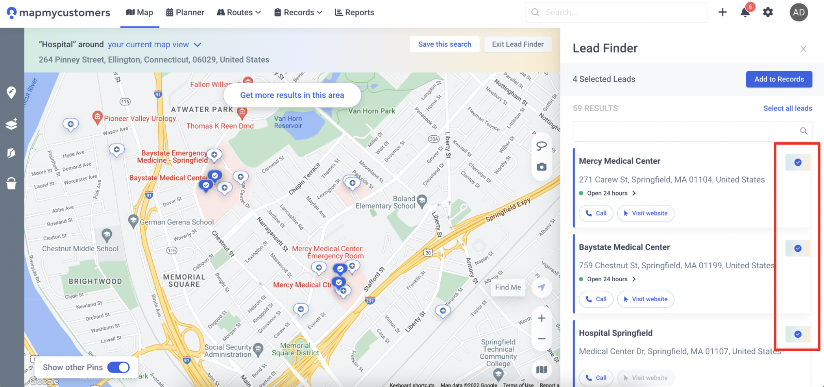This screenshot has height=387, width=824.
Task: Turn off Show other Pins toggle
Action: click(x=118, y=367)
